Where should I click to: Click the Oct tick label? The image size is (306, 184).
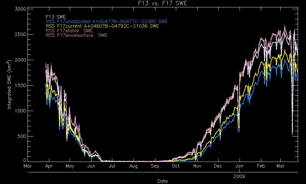176,166
